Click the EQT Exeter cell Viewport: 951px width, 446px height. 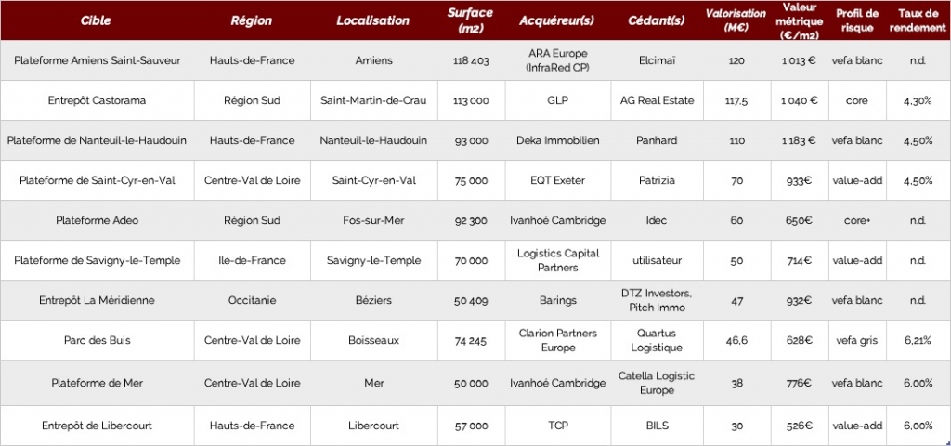(557, 180)
